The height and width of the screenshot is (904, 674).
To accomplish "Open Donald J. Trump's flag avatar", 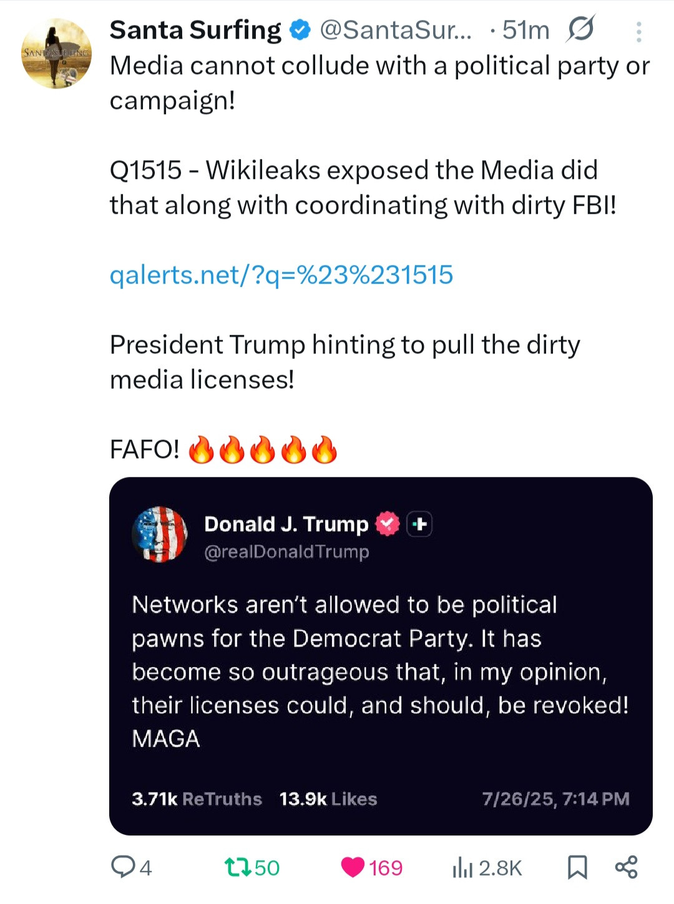I will [x=160, y=534].
